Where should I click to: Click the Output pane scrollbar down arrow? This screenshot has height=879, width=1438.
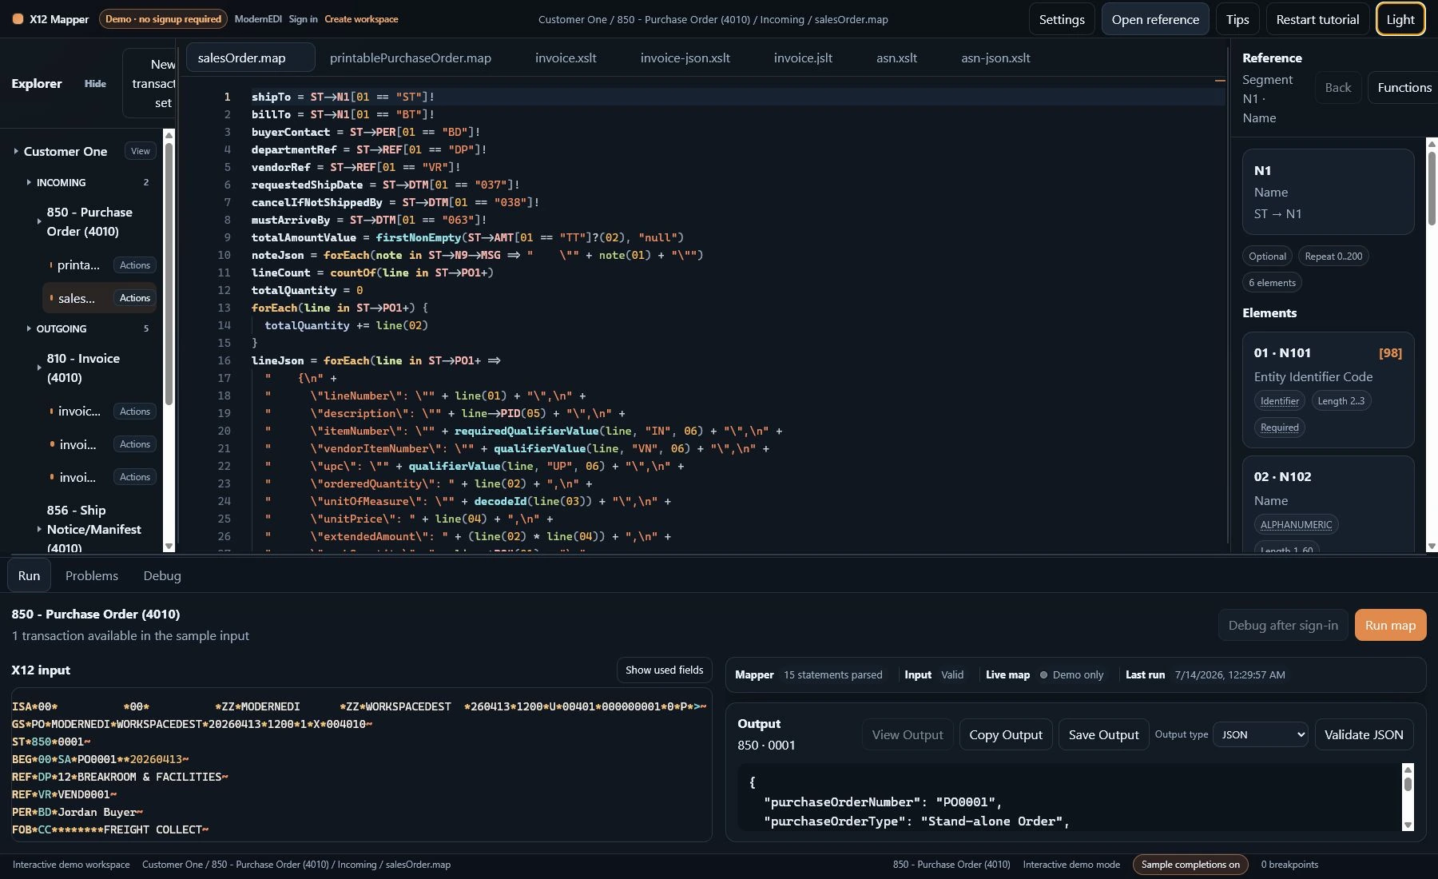tap(1408, 825)
